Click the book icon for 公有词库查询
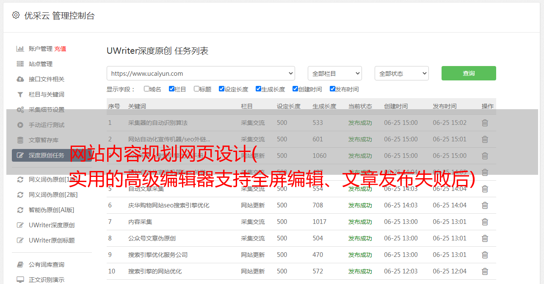 pyautogui.click(x=20, y=265)
